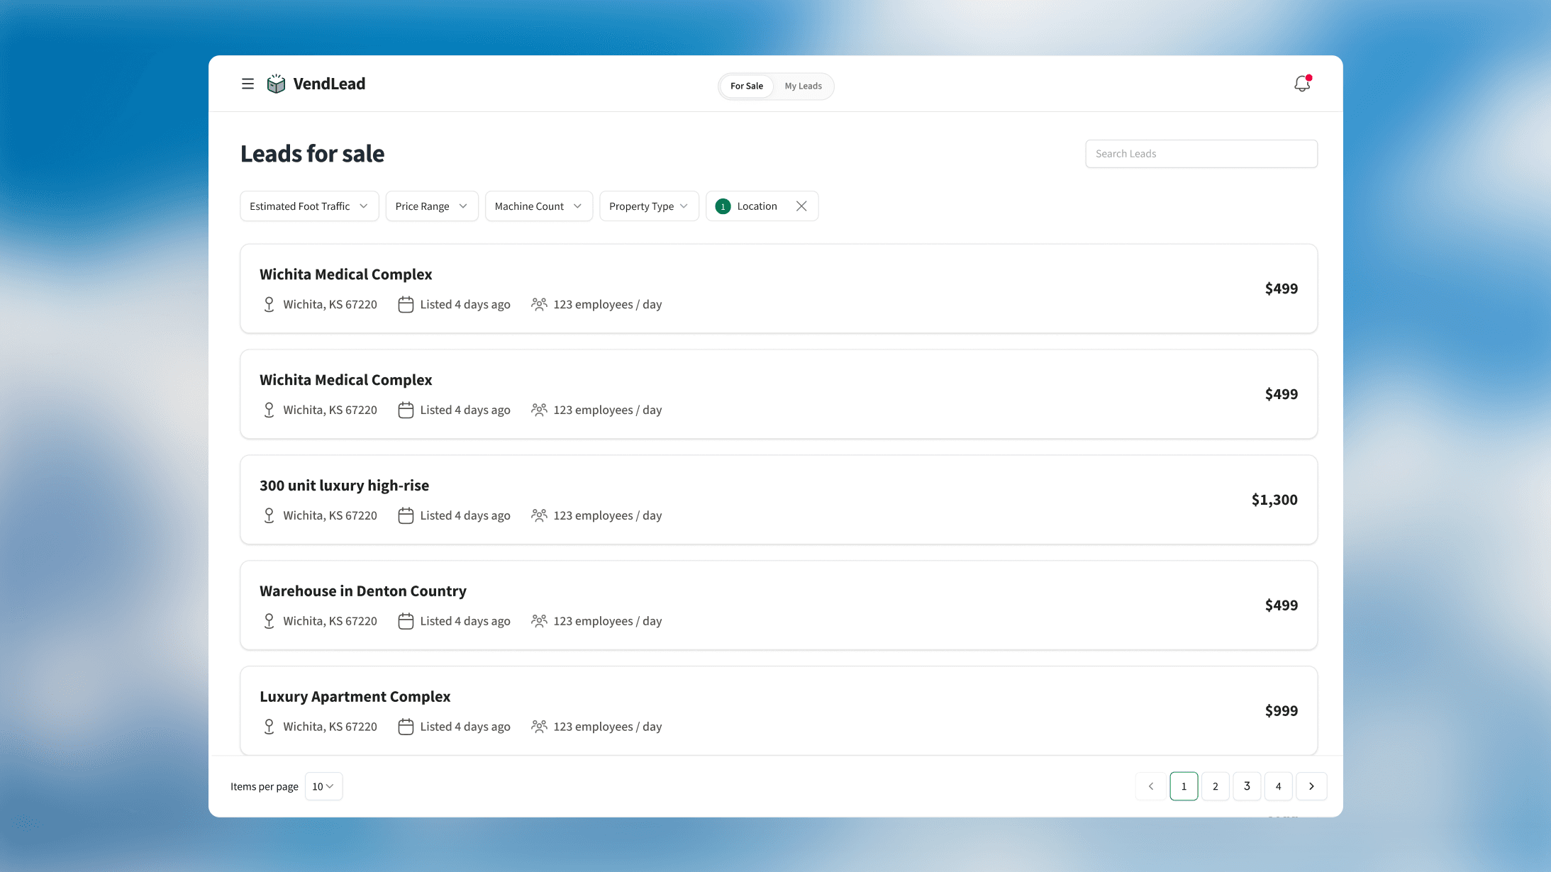The width and height of the screenshot is (1551, 872).
Task: Open the Estimated Foot Traffic filter dropdown
Action: [x=308, y=206]
